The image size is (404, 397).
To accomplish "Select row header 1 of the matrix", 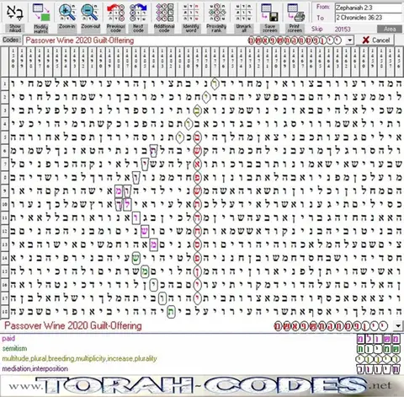I will (5, 83).
